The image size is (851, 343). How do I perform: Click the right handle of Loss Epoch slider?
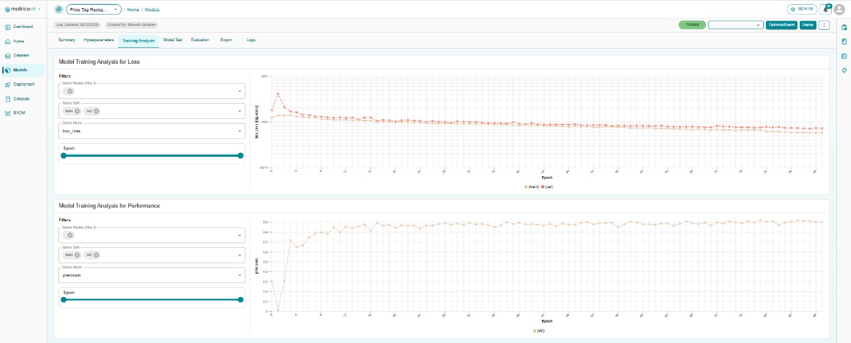coord(241,156)
